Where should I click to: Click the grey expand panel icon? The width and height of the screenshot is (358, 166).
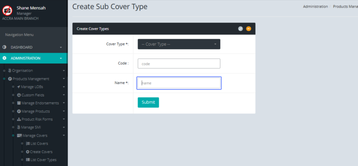pyautogui.click(x=240, y=29)
